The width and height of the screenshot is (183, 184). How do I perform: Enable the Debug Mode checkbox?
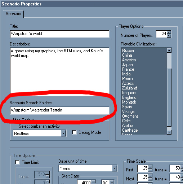coord(74,132)
